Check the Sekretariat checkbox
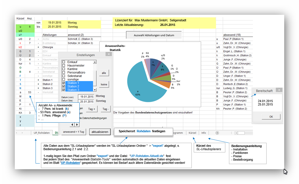 [x=64, y=76]
